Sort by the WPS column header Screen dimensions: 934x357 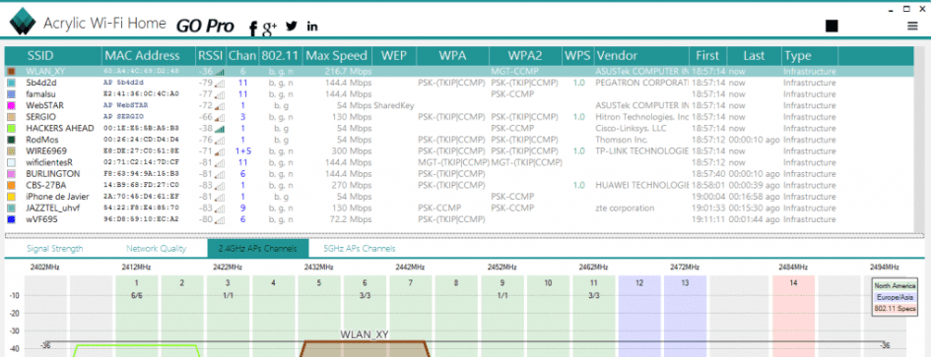pyautogui.click(x=577, y=56)
